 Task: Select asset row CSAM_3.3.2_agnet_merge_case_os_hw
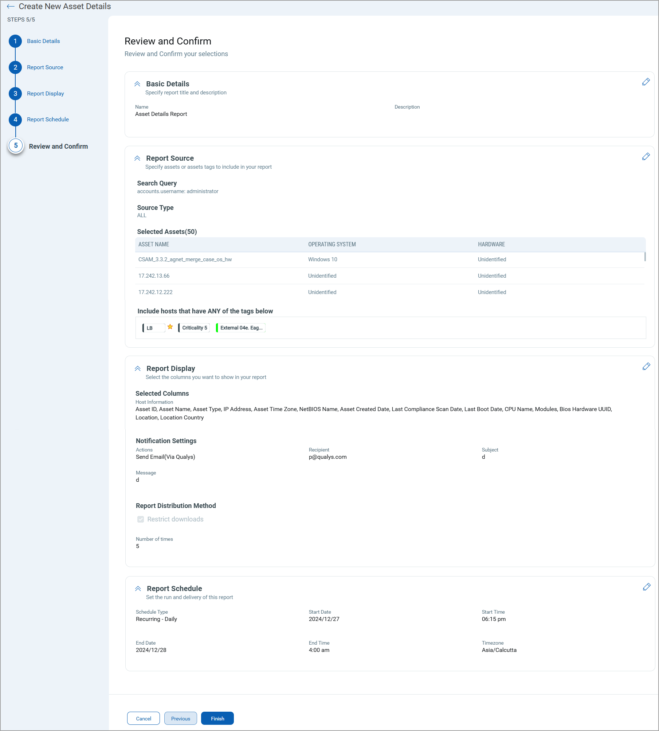tap(390, 260)
